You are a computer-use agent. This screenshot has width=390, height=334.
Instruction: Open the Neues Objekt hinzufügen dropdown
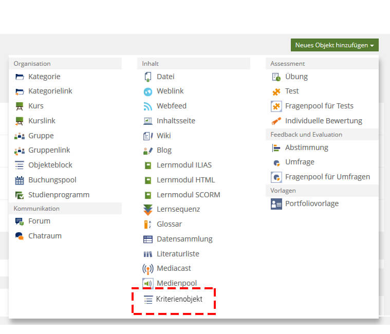[x=334, y=45]
